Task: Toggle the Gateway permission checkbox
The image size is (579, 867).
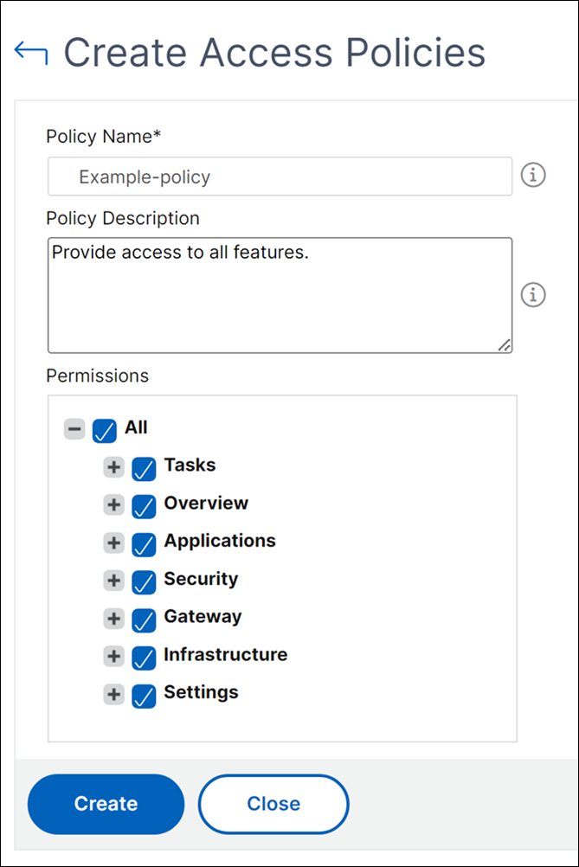Action: click(x=144, y=620)
